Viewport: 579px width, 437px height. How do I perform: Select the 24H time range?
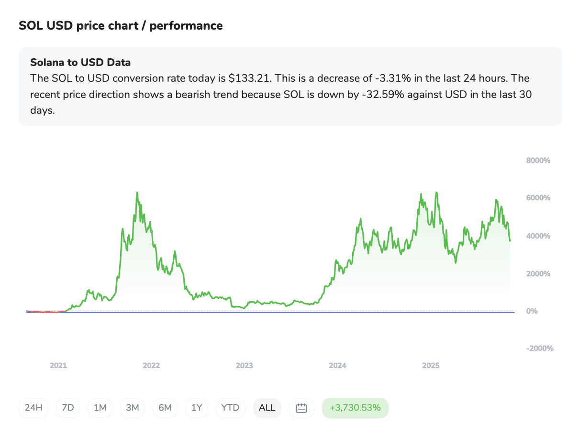(33, 408)
